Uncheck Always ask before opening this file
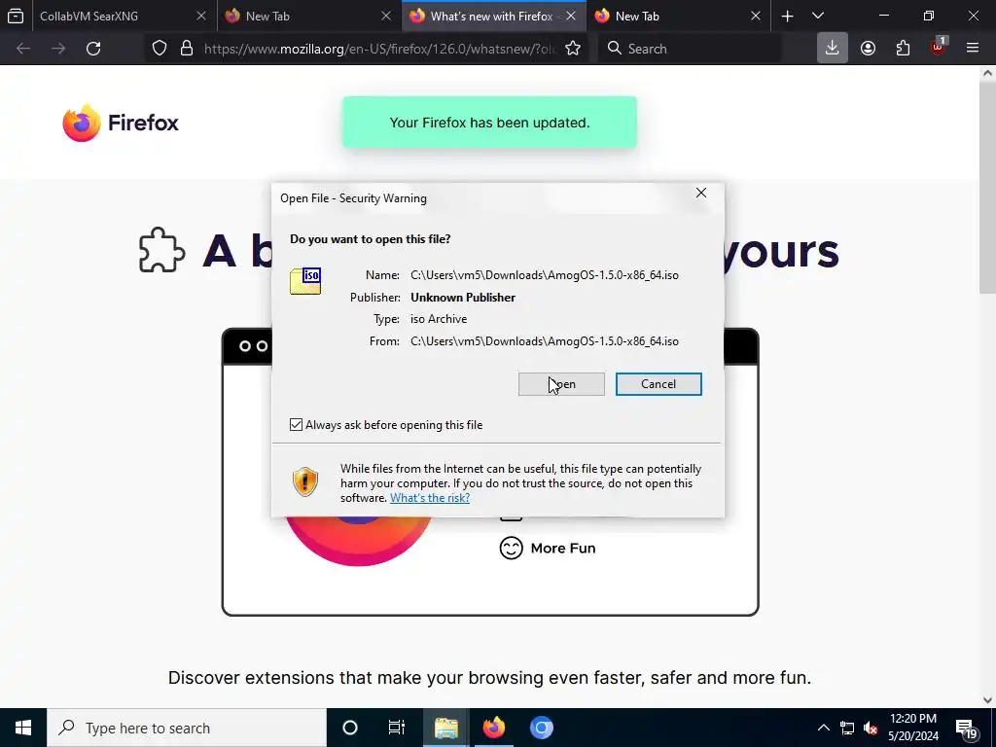 pos(296,425)
